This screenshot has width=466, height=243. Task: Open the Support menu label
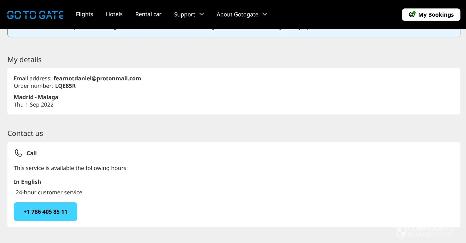coord(184,15)
